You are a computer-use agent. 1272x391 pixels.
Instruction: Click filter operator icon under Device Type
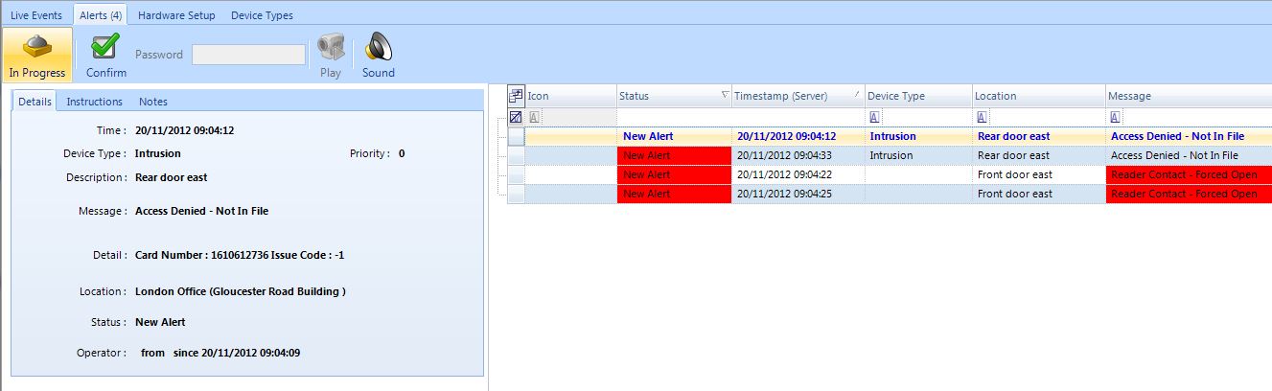tap(875, 117)
